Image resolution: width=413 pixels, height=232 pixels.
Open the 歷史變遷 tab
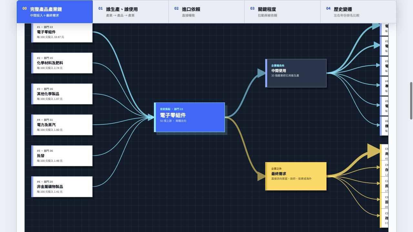pyautogui.click(x=358, y=12)
